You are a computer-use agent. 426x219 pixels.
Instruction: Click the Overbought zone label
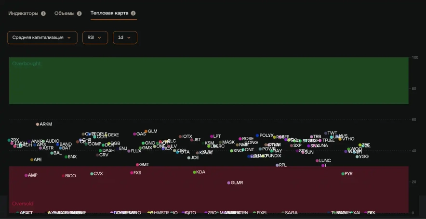tap(27, 63)
